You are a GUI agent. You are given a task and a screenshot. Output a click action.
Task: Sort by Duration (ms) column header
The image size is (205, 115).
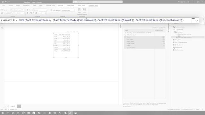160,31
